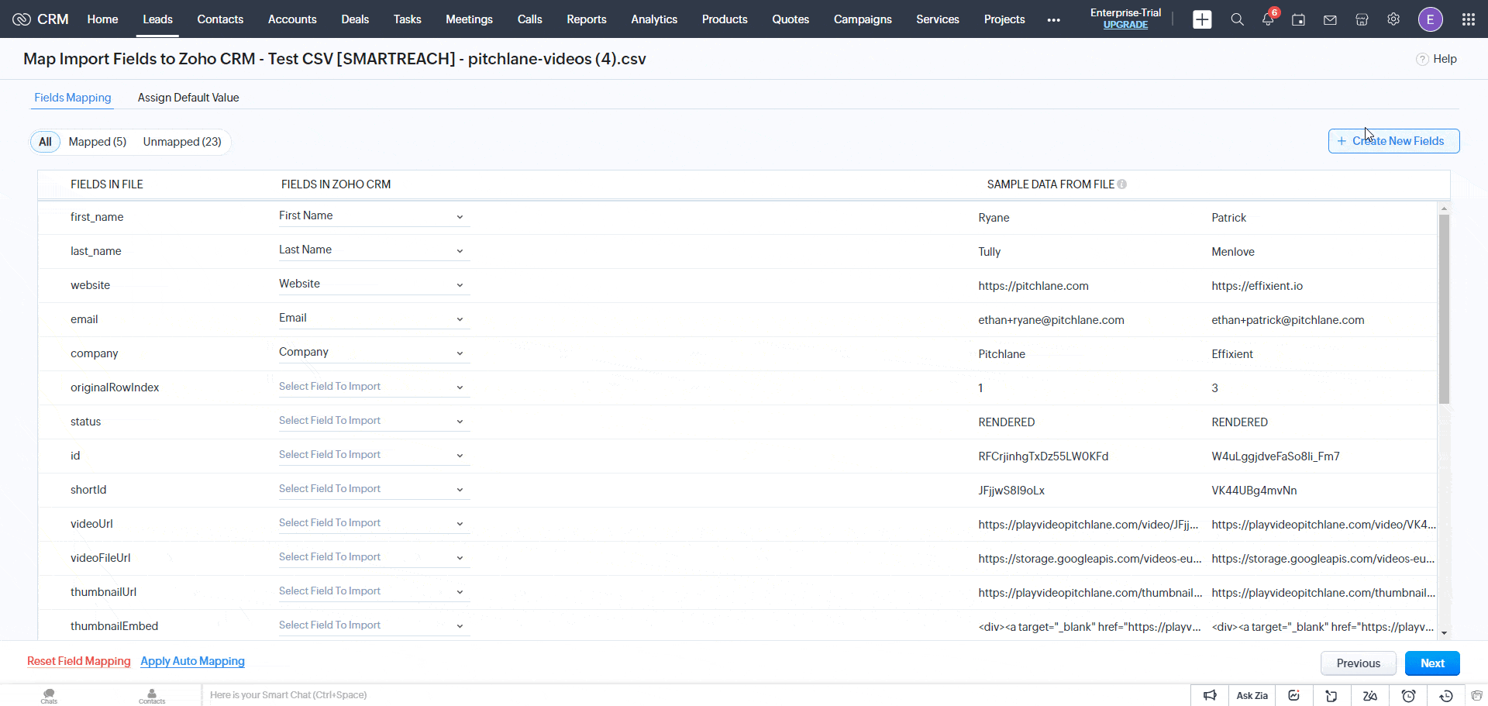The width and height of the screenshot is (1488, 706).
Task: Click the thumbnailUrl file field label
Action: point(103,592)
